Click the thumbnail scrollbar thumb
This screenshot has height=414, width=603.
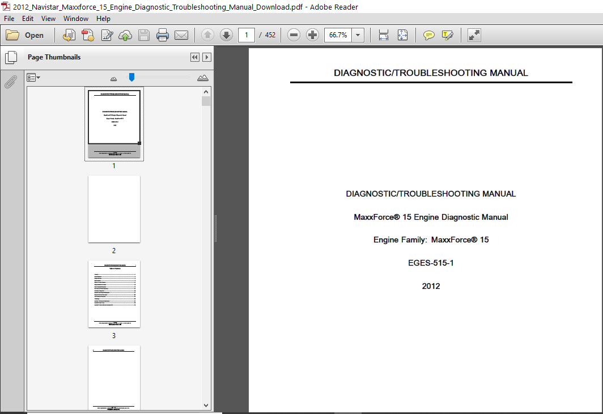206,101
